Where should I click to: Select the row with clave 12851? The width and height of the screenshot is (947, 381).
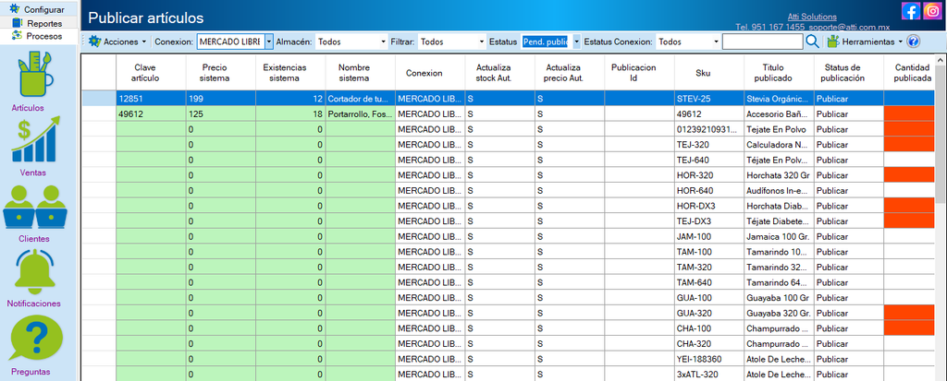[509, 99]
